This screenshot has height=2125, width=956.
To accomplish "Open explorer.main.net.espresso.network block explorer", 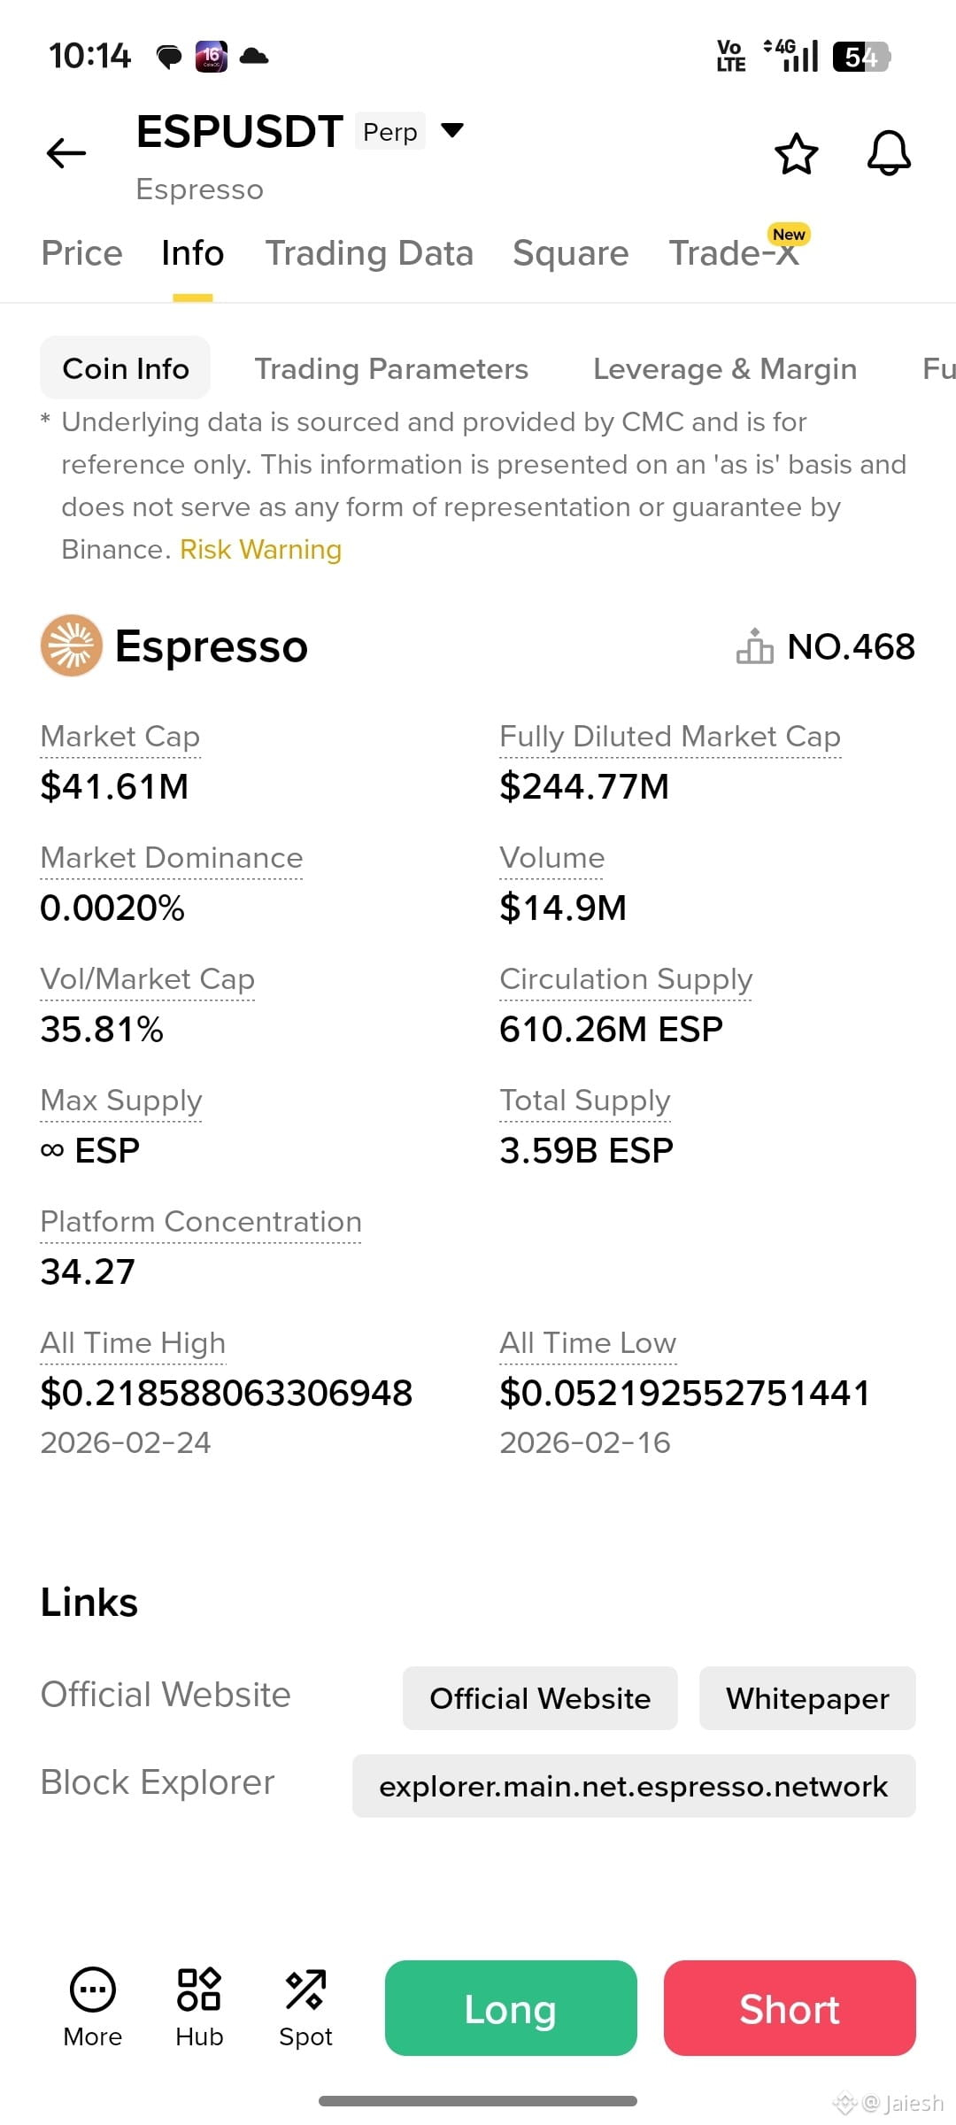I will tap(634, 1786).
